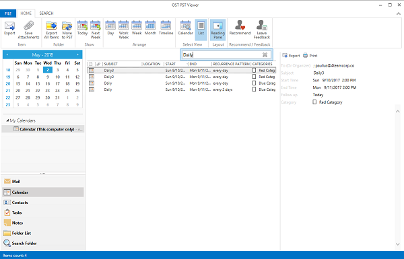
Task: Sort list by LOCATION column
Action: (153, 64)
